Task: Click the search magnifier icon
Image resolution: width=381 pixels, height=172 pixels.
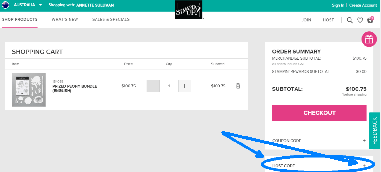Action: point(350,20)
